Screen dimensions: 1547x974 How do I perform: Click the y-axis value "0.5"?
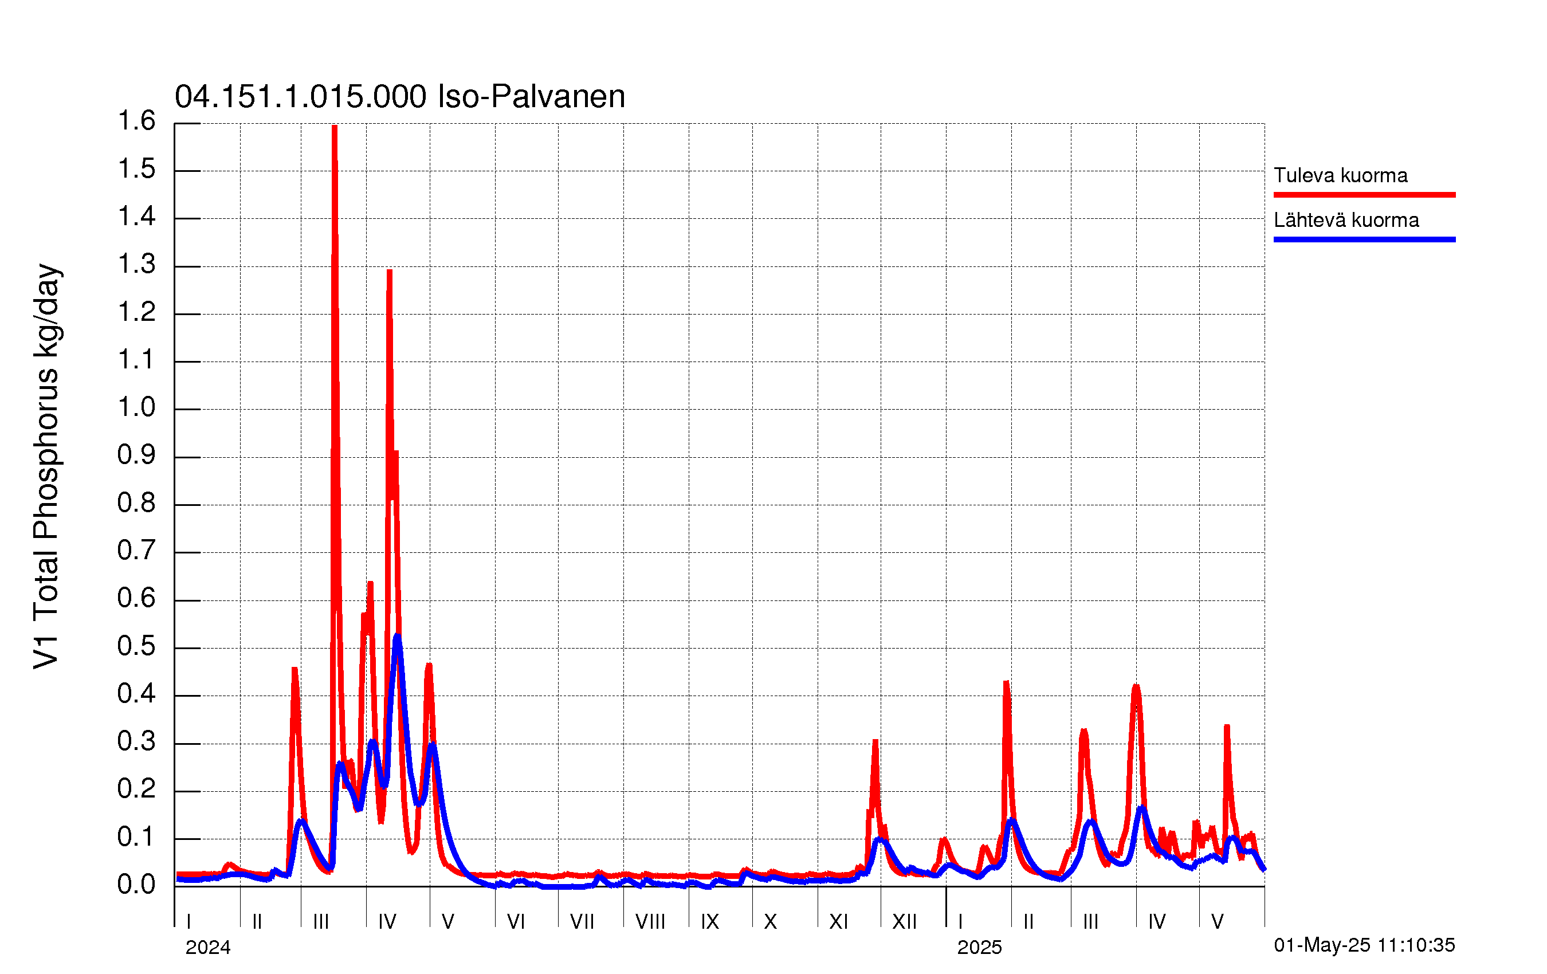pos(136,646)
